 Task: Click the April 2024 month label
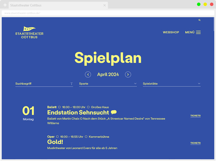click(108, 75)
